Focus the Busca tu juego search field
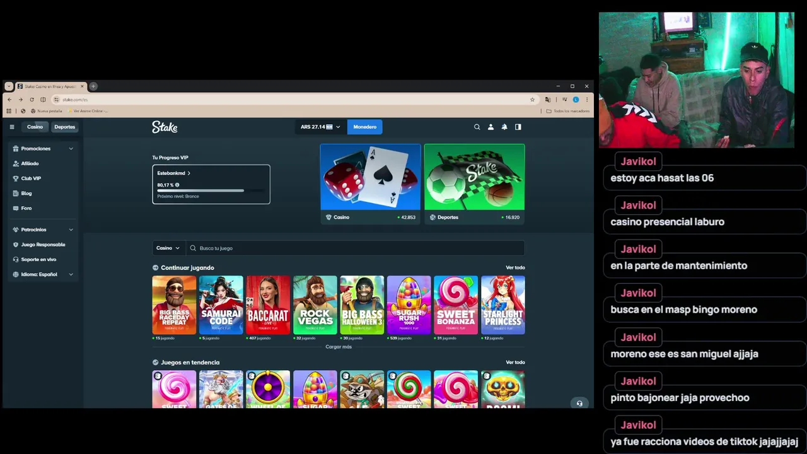This screenshot has height=454, width=807. 355,248
